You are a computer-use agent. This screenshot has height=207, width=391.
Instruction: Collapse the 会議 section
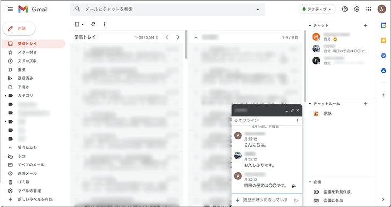pyautogui.click(x=310, y=182)
